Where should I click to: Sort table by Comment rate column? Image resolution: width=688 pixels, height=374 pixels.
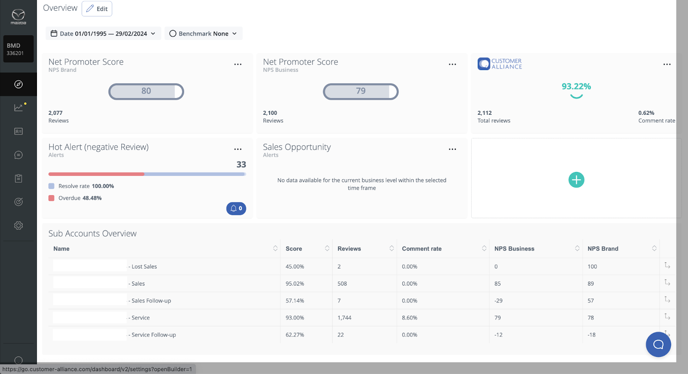(x=484, y=248)
